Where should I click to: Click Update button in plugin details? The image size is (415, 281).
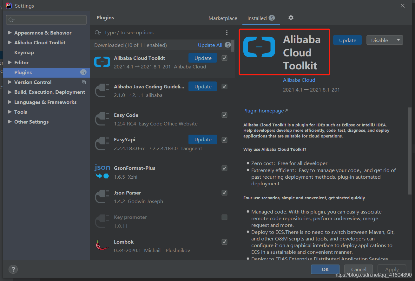[x=347, y=40]
